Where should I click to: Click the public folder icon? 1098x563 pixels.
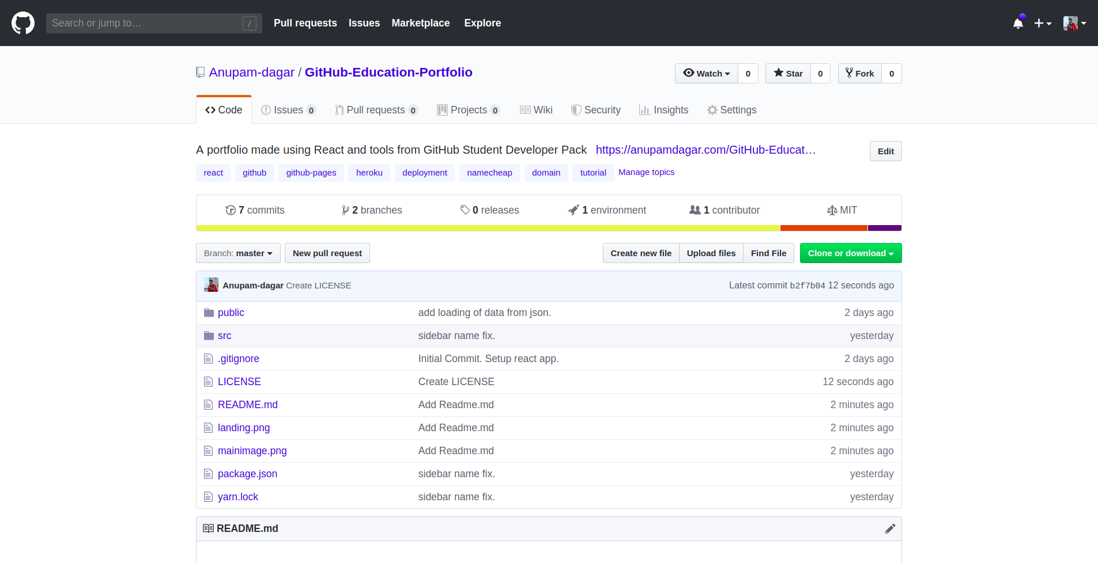[x=209, y=313]
